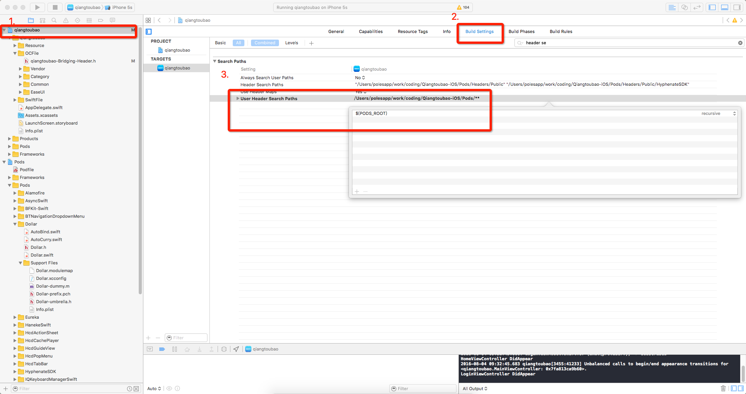Viewport: 746px width, 394px height.
Task: Expand User Header Search Paths row
Action: point(238,99)
